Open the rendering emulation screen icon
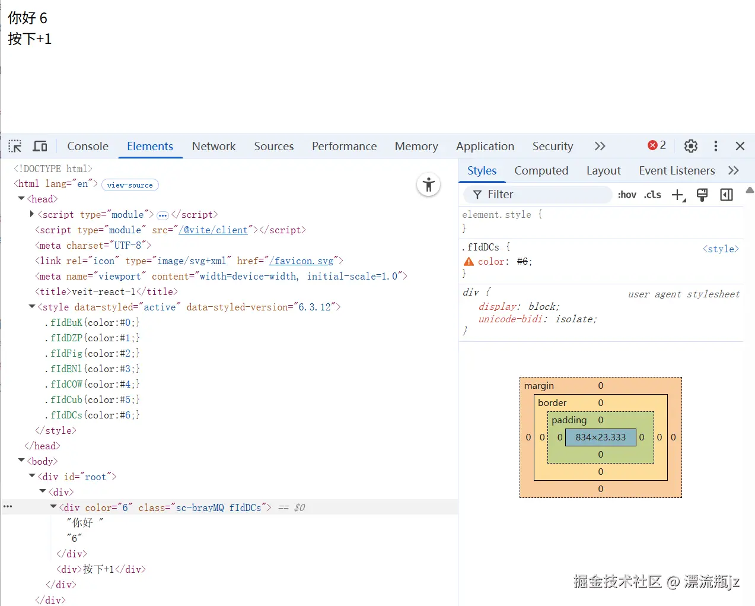Screen dimensions: 755x606 [702, 195]
